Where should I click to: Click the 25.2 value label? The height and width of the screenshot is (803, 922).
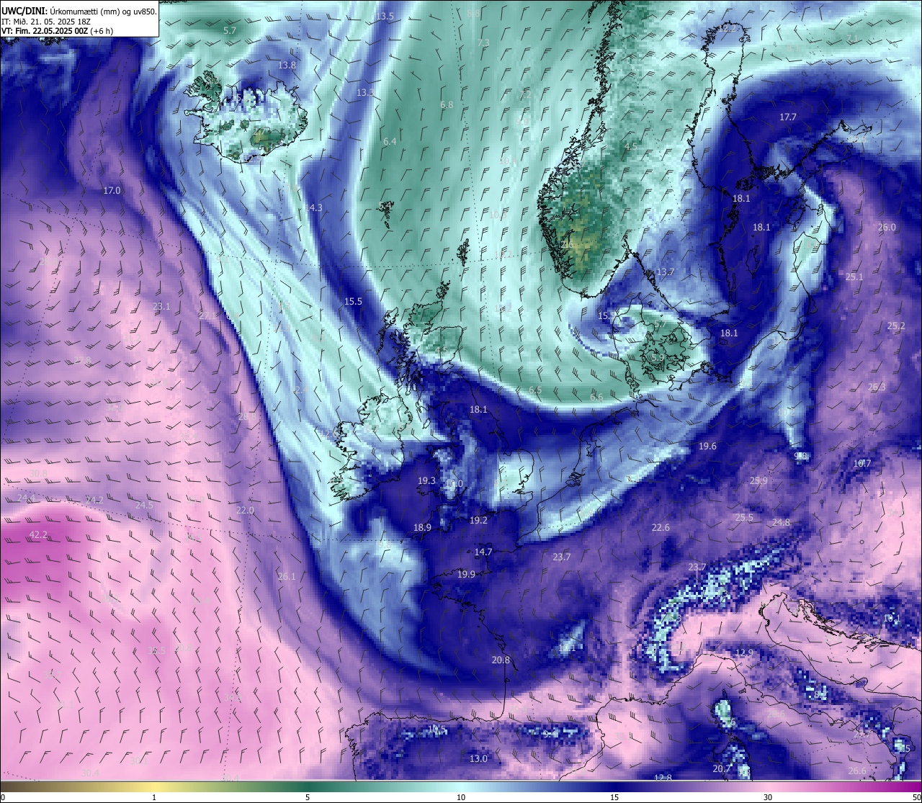click(x=896, y=326)
